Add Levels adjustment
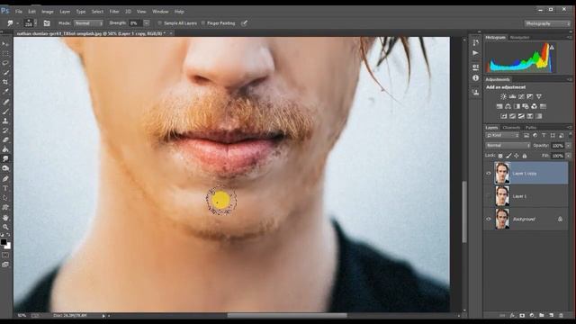Screen dimensions: 576x324 (512, 96)
